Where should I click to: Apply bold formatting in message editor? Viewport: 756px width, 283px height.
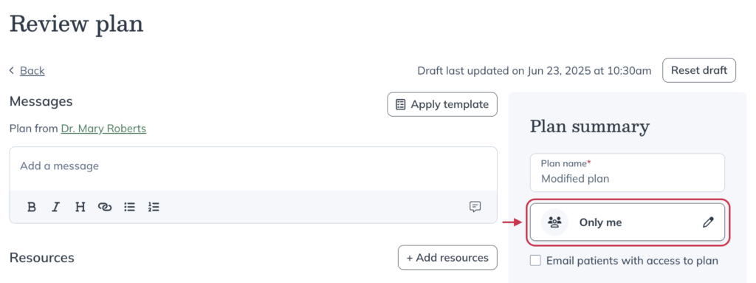click(x=32, y=207)
